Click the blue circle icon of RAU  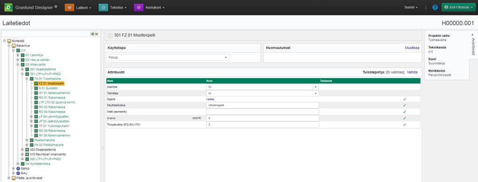(x=18, y=173)
